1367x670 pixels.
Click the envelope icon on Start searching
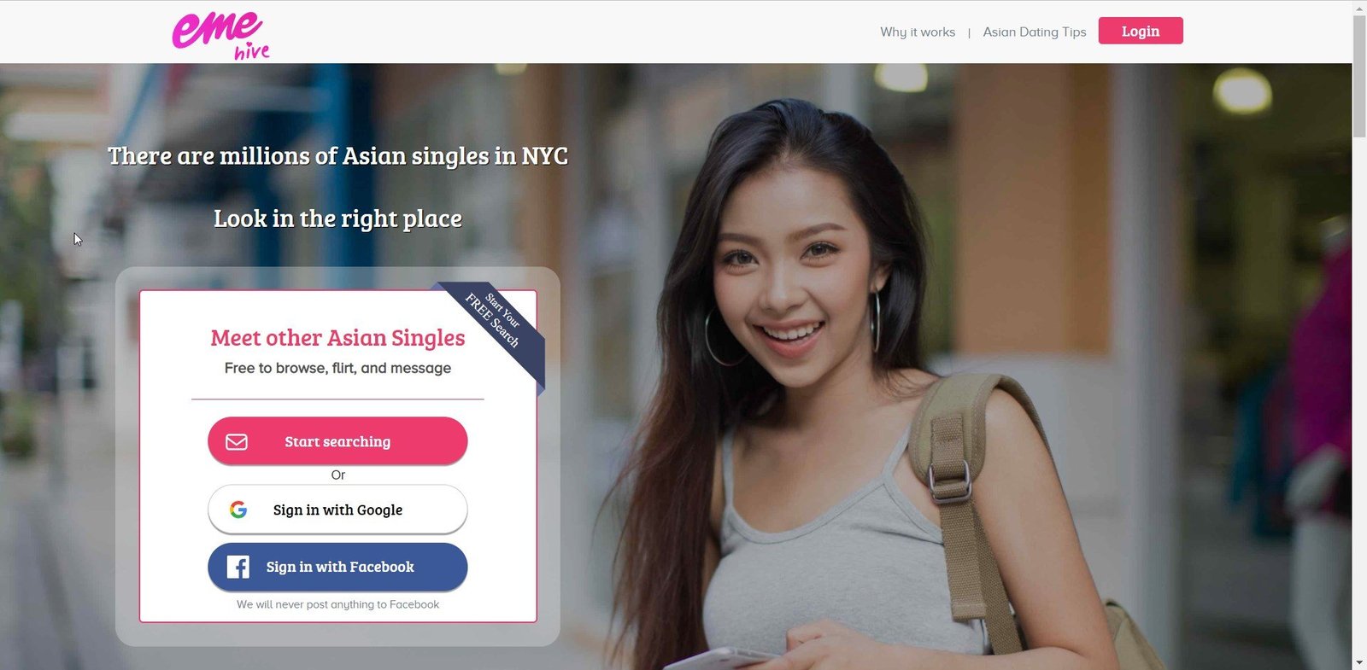[x=237, y=441]
